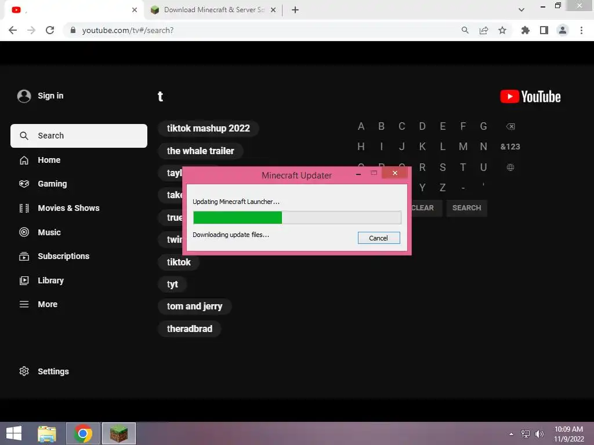The height and width of the screenshot is (445, 594).
Task: Click the share page icon in address bar
Action: coord(484,30)
